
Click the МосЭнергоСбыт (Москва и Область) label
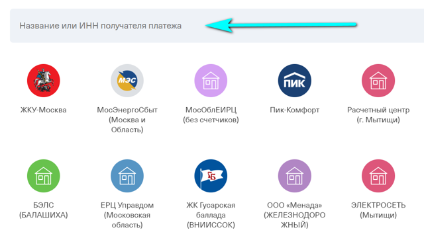coord(127,120)
